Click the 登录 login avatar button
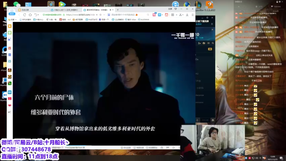The width and height of the screenshot is (286, 161). 12,12
